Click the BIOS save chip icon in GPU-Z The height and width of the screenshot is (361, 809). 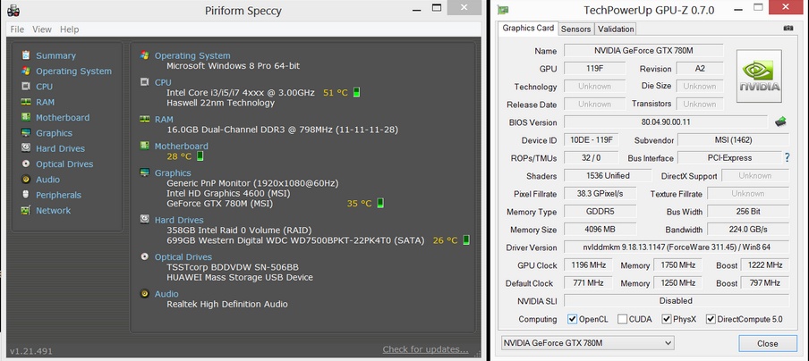[x=780, y=122]
